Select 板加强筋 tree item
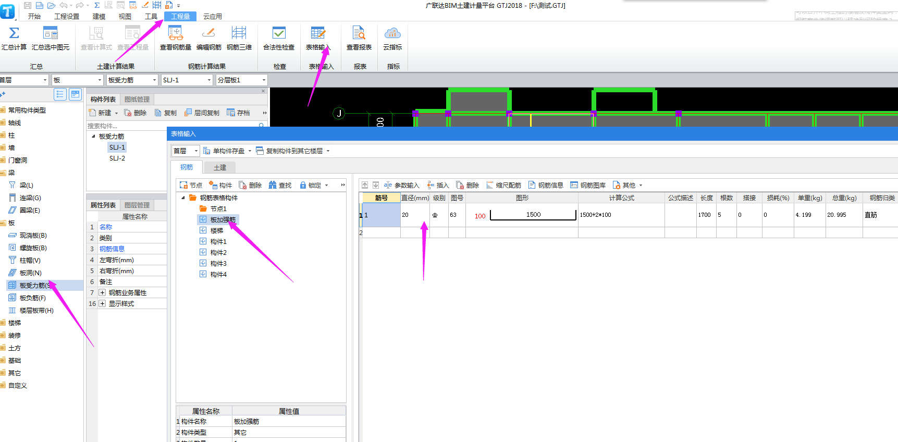The height and width of the screenshot is (442, 898). (223, 219)
